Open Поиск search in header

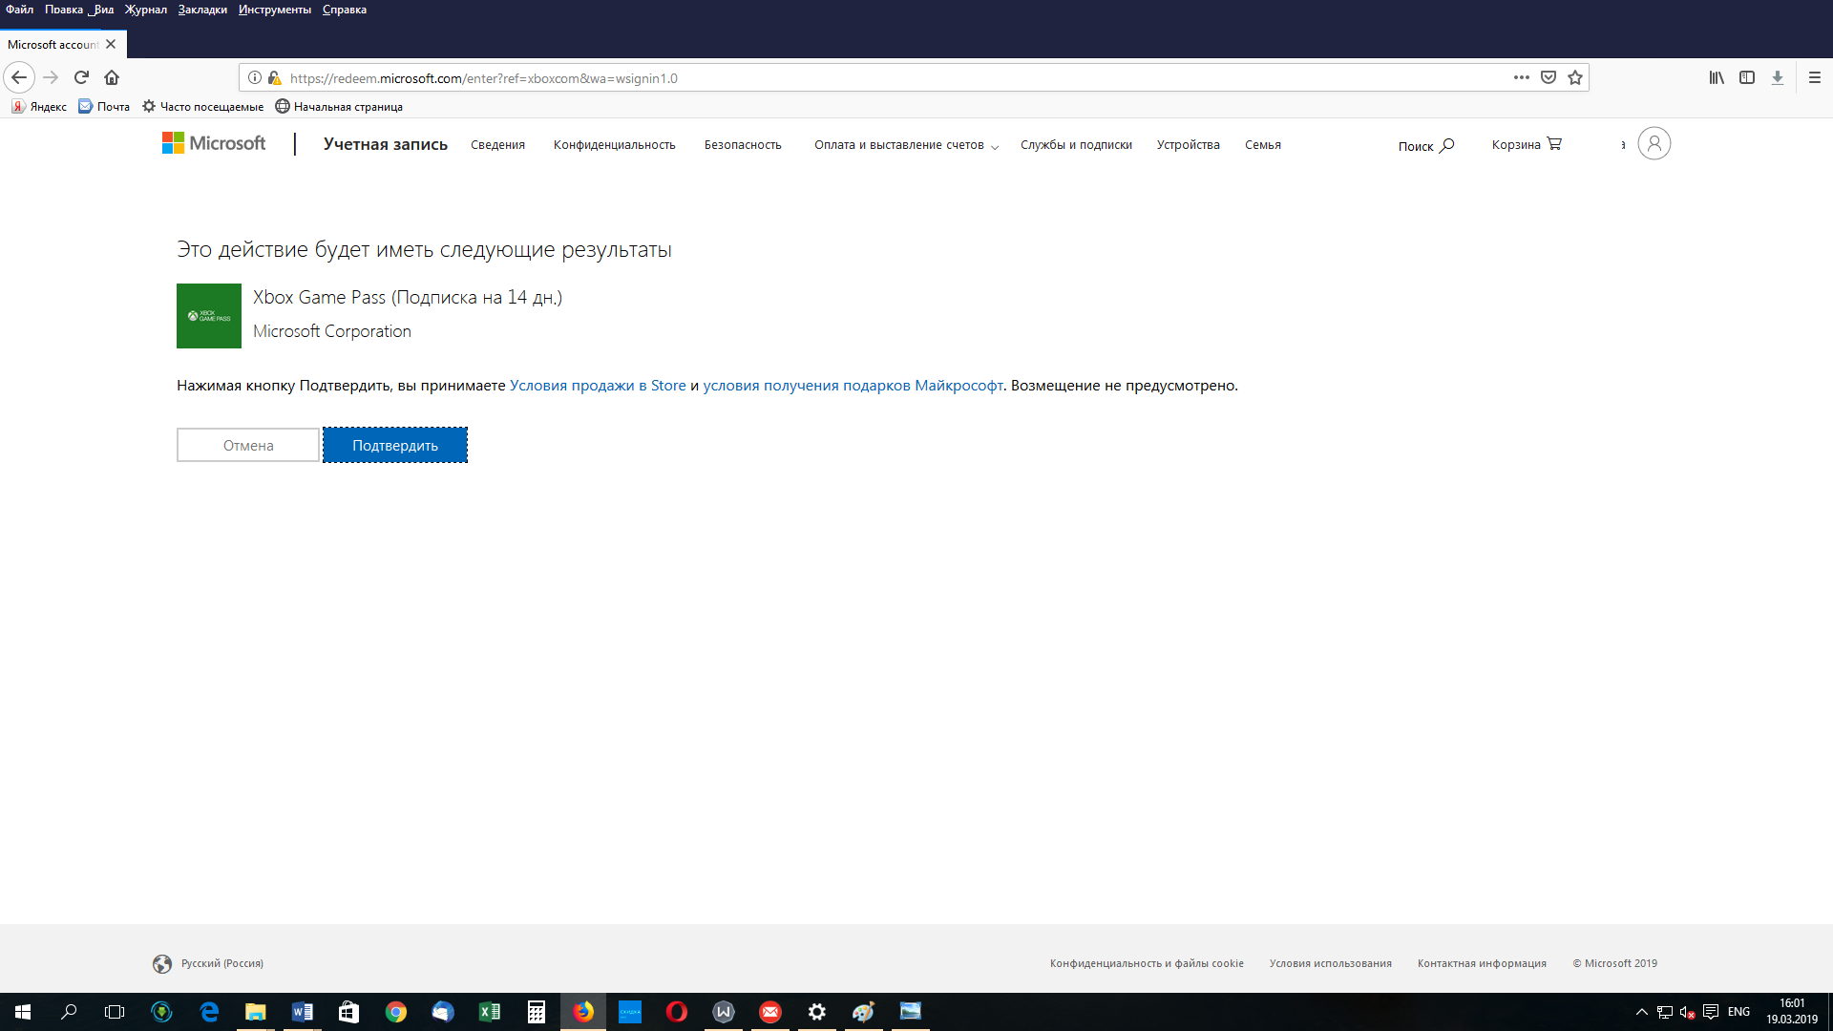click(x=1426, y=146)
